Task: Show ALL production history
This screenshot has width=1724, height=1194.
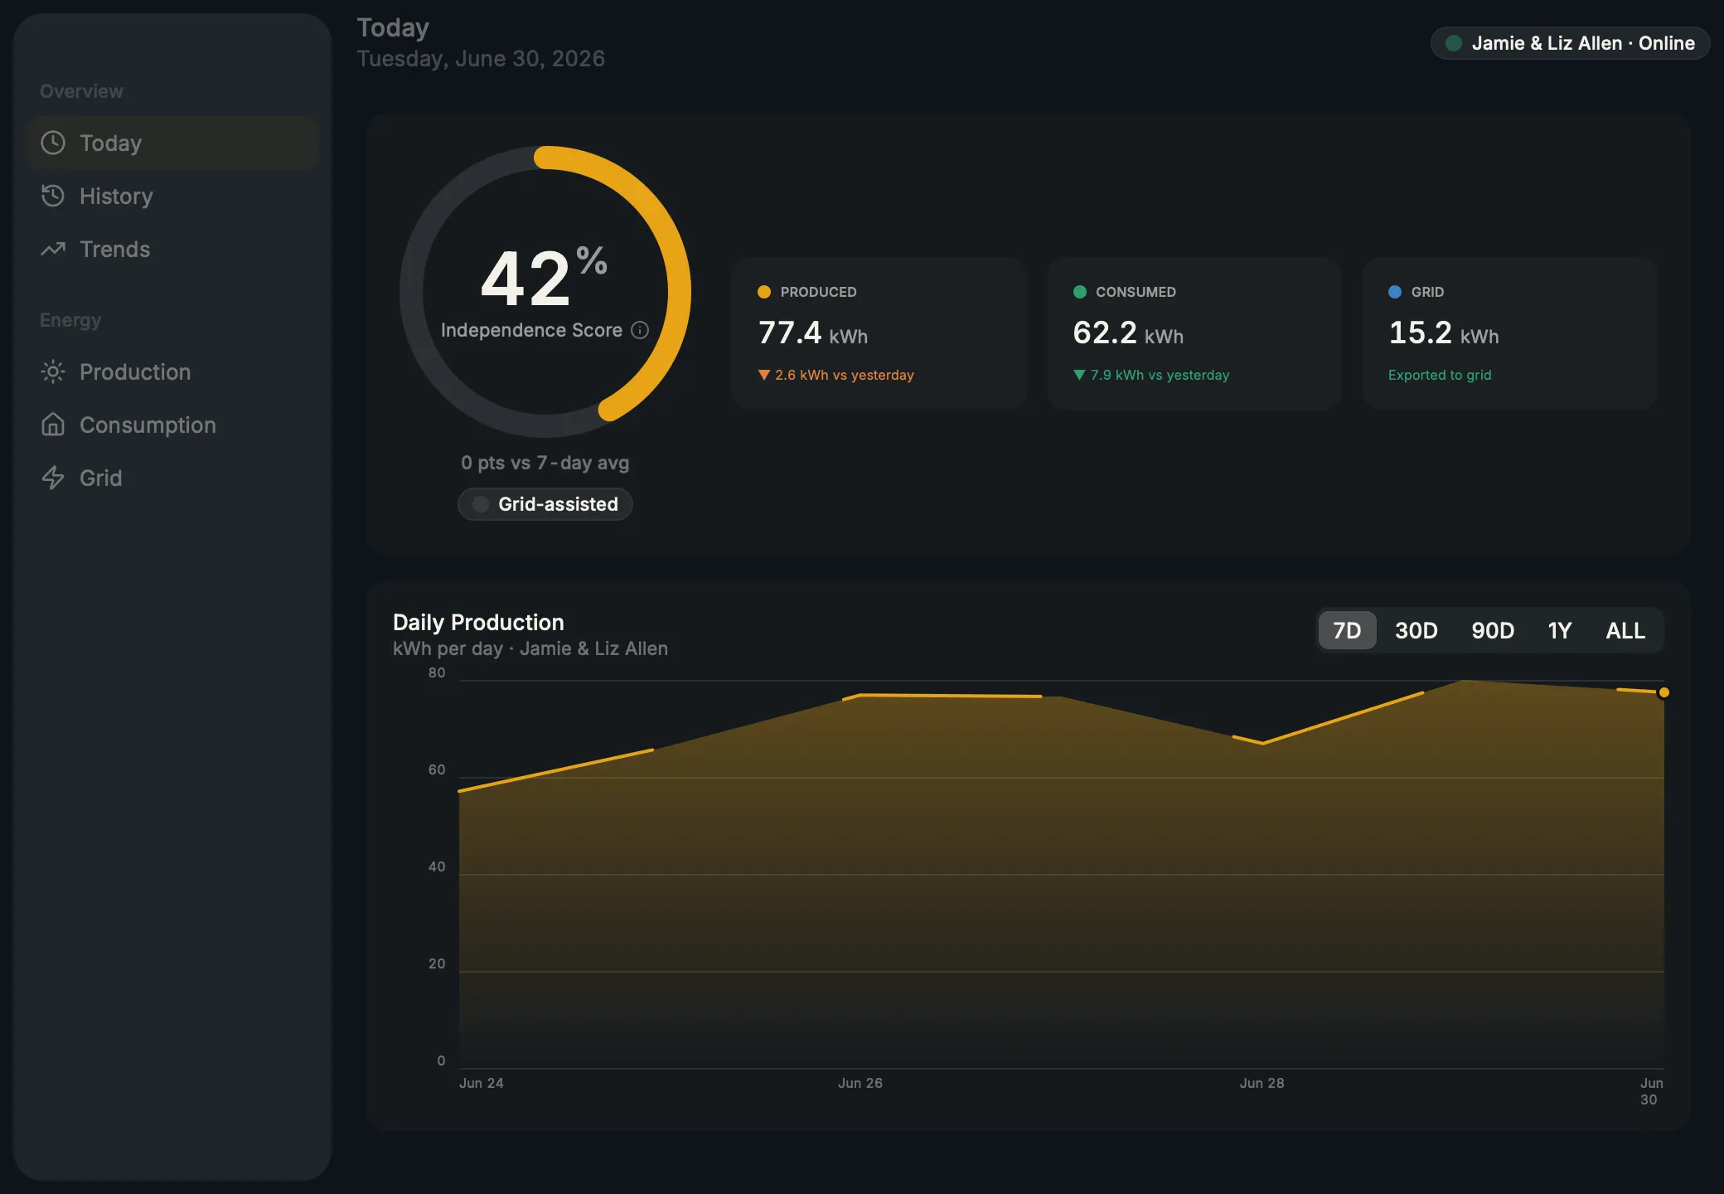Action: (1625, 630)
